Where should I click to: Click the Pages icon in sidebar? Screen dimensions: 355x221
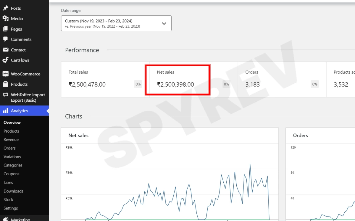click(x=5, y=29)
